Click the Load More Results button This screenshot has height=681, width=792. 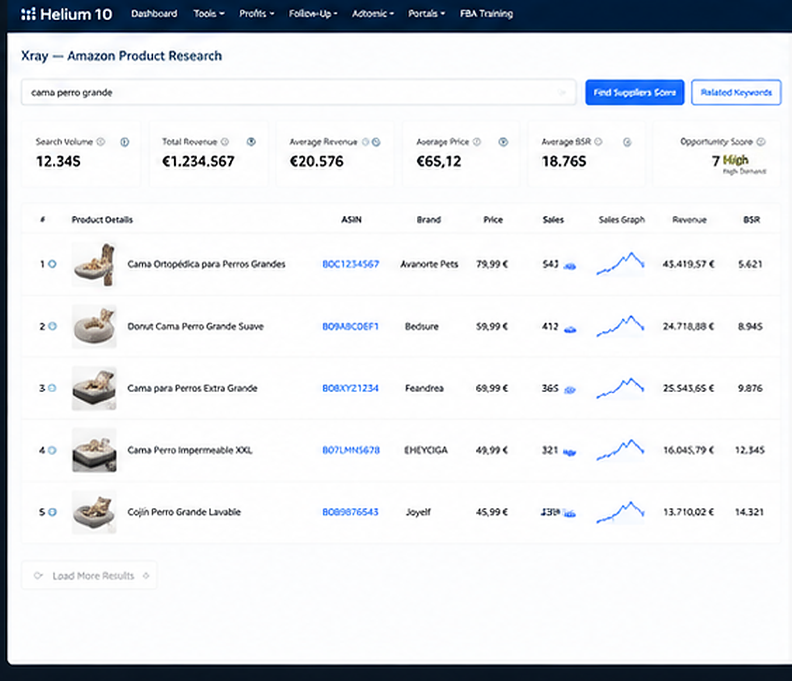89,575
